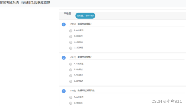Select option A for question 2
Image resolution: width=186 pixels, height=106 pixels.
[71, 64]
